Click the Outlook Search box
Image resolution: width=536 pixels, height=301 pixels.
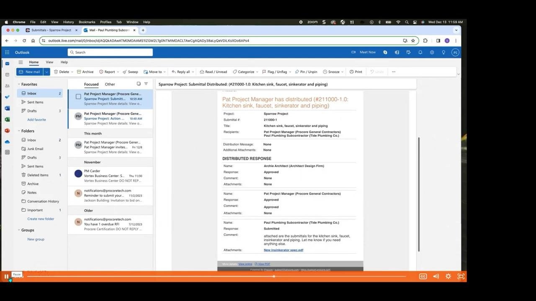coord(110,52)
